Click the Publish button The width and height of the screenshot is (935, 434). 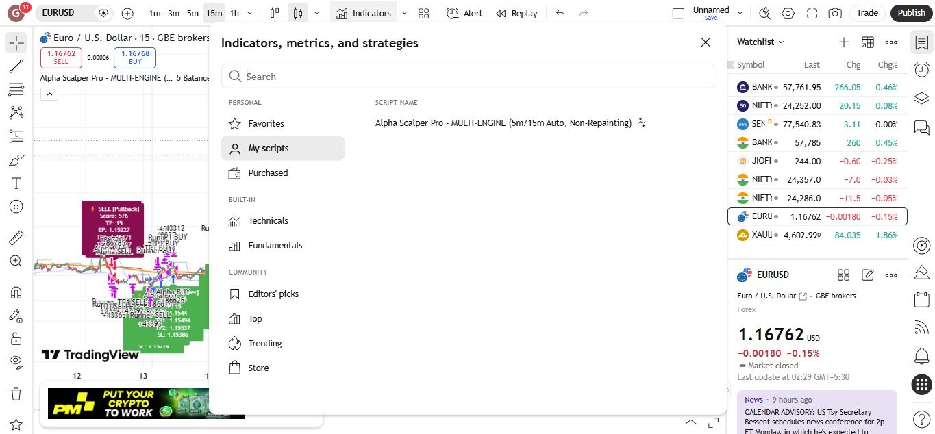pyautogui.click(x=911, y=13)
